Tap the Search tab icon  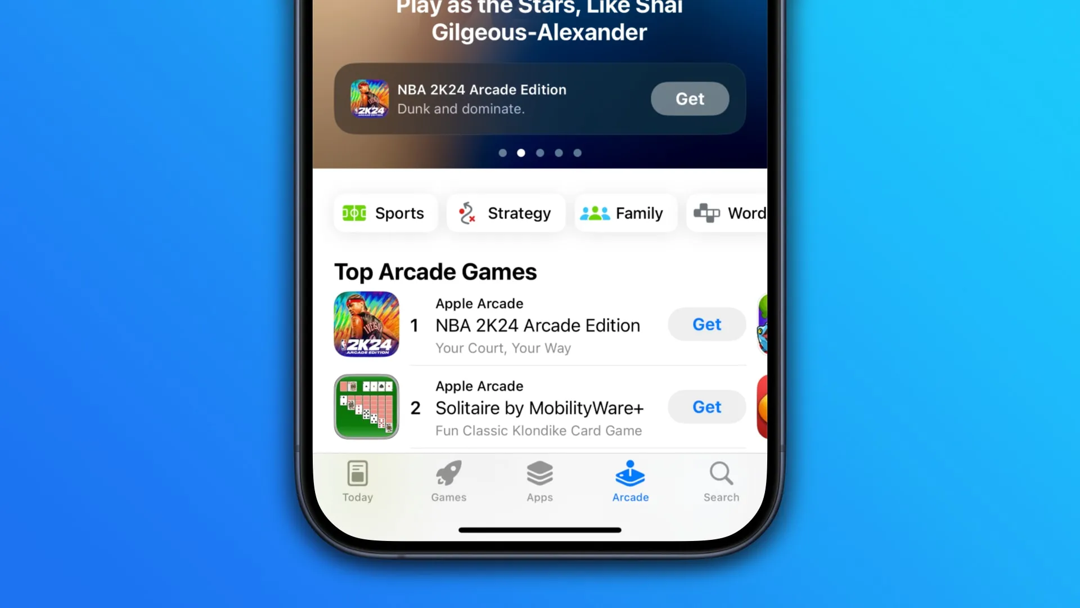pyautogui.click(x=721, y=481)
